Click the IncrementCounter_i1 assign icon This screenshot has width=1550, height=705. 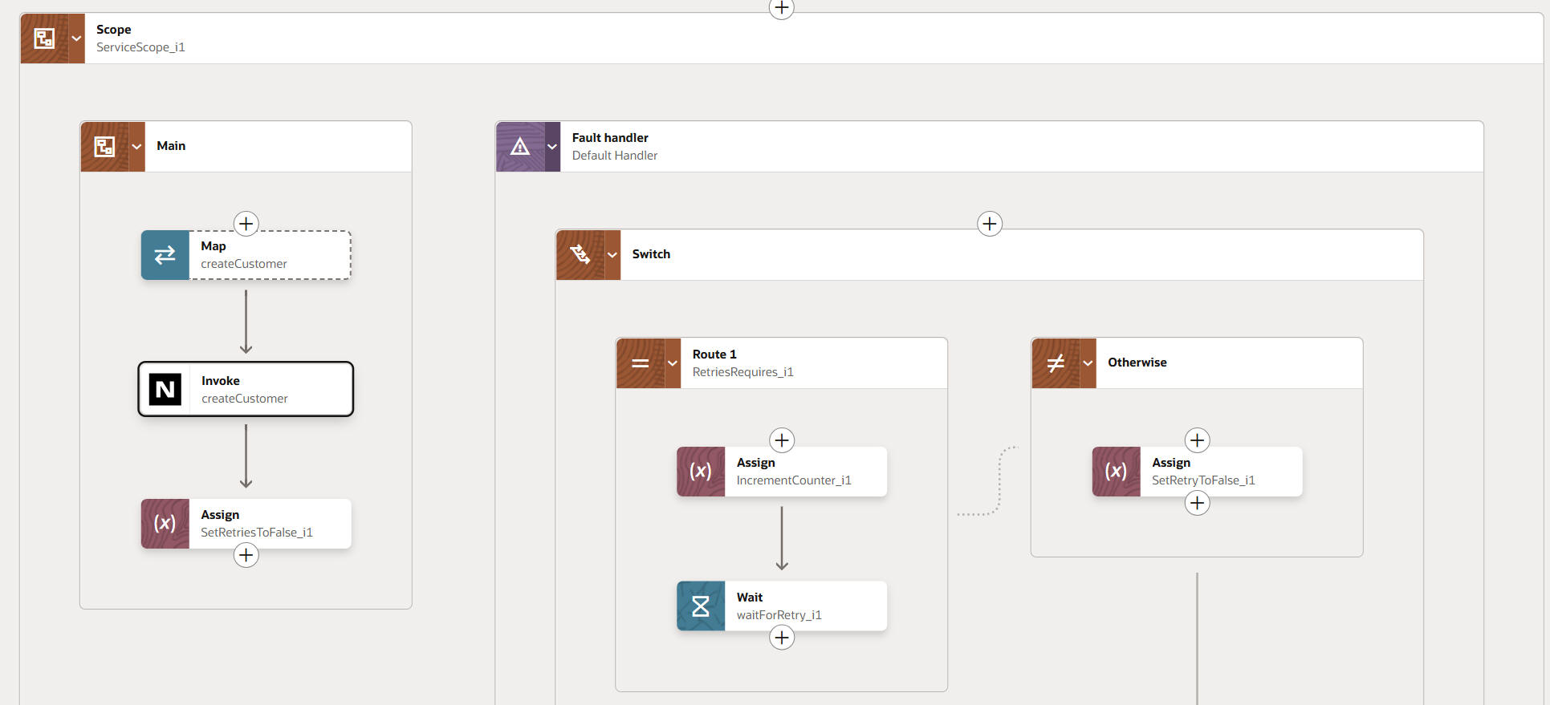700,472
